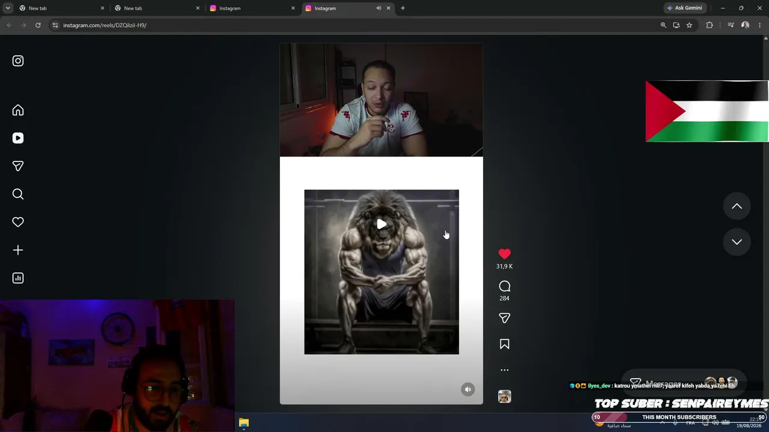Mute the active tab's audio indicator
The height and width of the screenshot is (432, 769).
378,8
